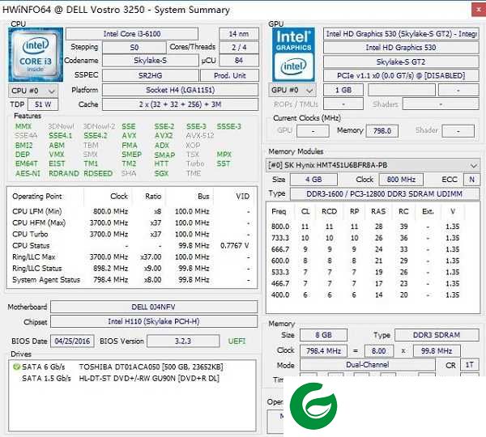This screenshot has height=437, width=486.
Task: Click the AVX2 feature label
Action: [x=164, y=136]
